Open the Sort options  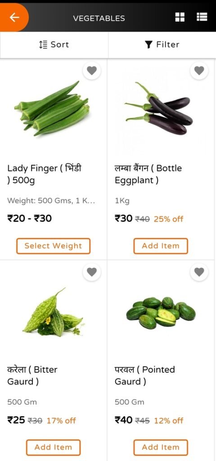click(54, 45)
